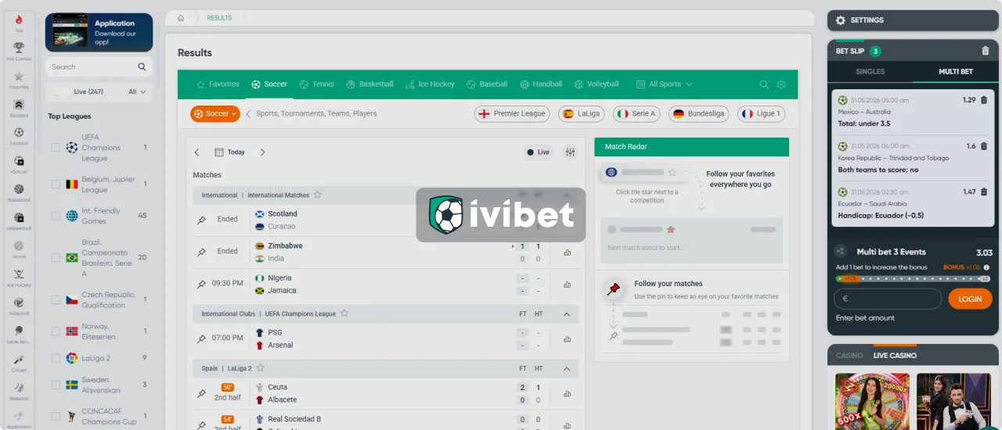This screenshot has height=430, width=1002.
Task: Click the search magnifier in sidebar search box
Action: (142, 67)
